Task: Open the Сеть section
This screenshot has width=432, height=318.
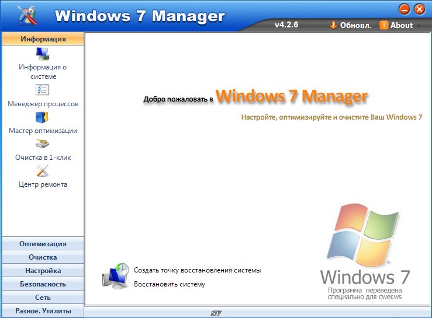Action: point(43,298)
